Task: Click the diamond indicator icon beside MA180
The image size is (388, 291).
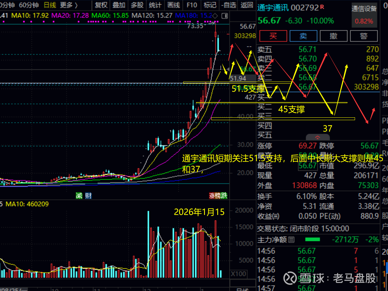Action: 215,16
